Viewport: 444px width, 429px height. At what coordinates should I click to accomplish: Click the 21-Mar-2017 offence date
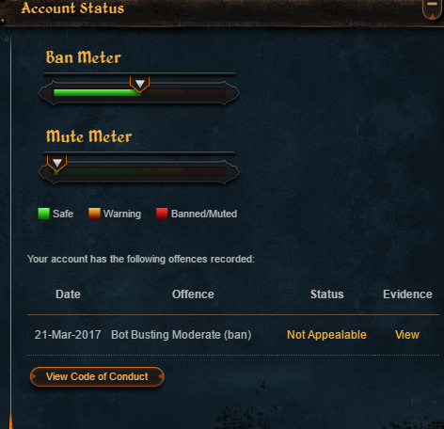(x=68, y=335)
